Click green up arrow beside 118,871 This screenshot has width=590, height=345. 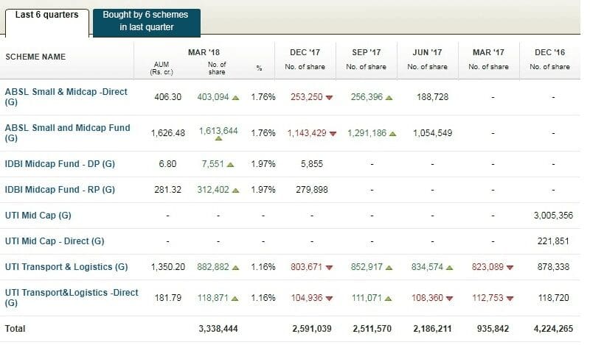click(x=235, y=299)
